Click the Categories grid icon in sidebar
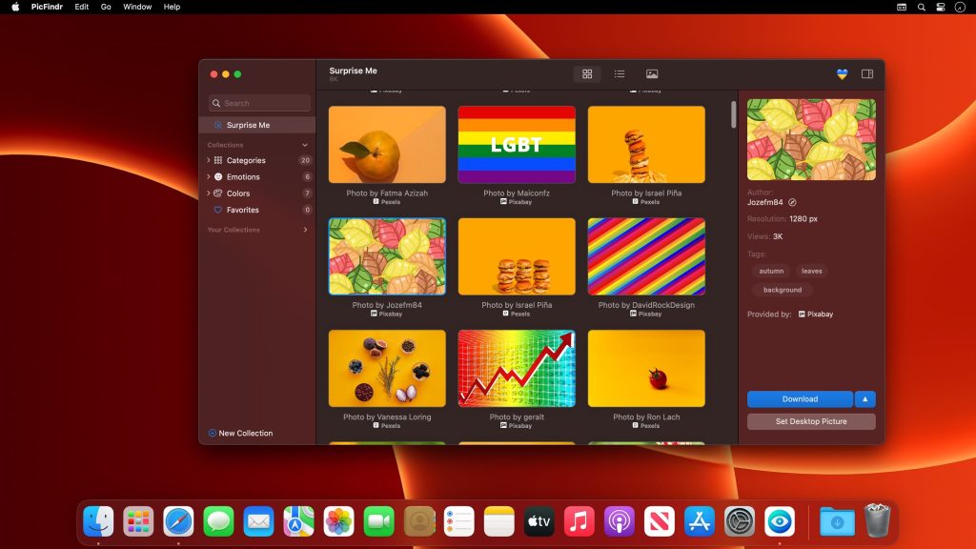 tap(217, 160)
